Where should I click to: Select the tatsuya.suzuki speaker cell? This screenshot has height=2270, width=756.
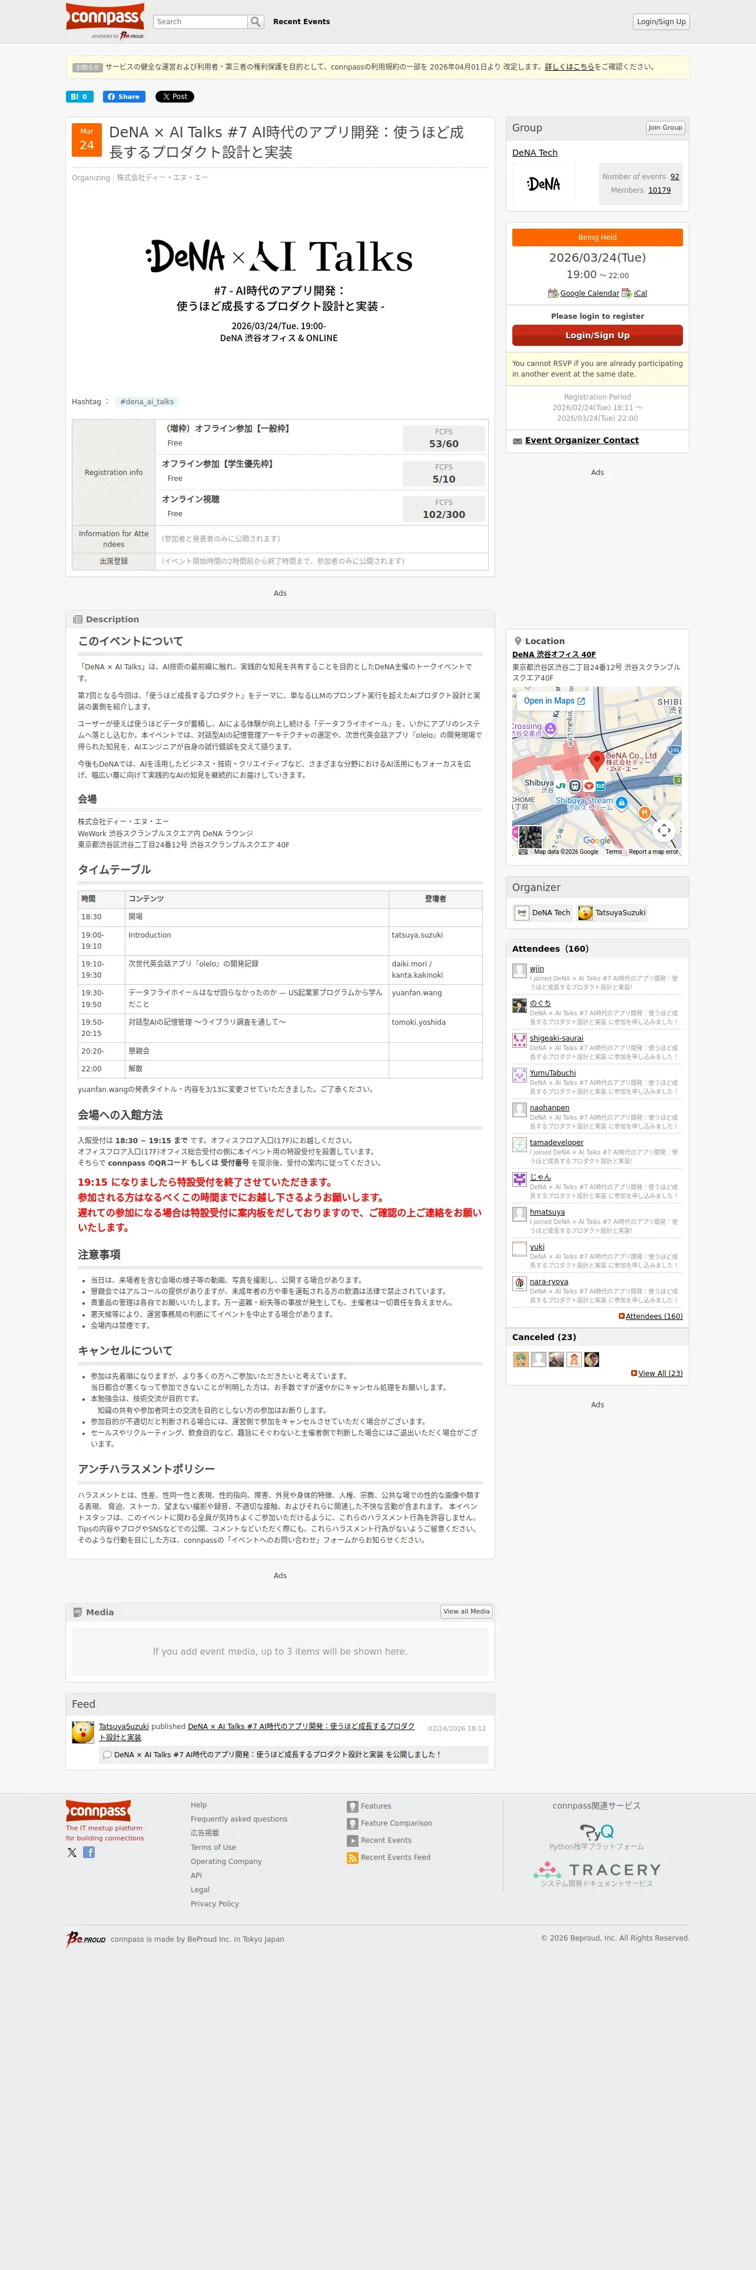point(436,941)
